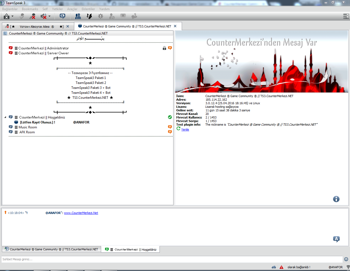
Task: Close the Vatan-ı Albayrak Ailesi server tab
Action: pos(68,27)
